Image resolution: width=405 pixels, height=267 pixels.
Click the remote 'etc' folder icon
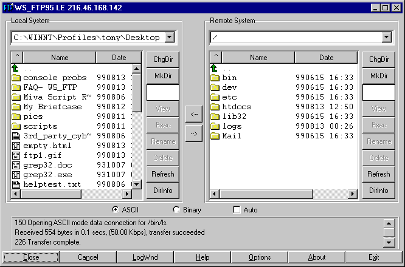(x=215, y=97)
